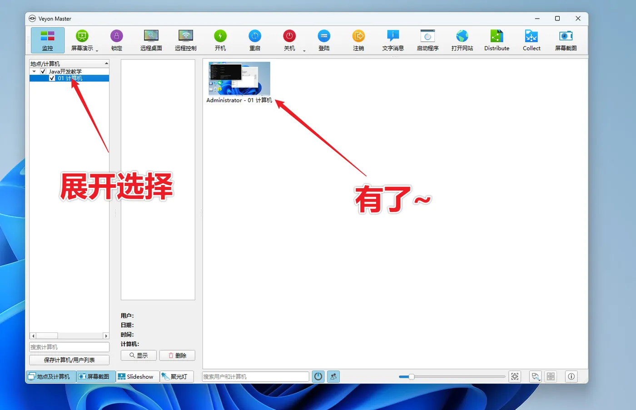Image resolution: width=636 pixels, height=410 pixels.
Task: Switch to the 地点及计算机 panel tab
Action: click(51, 376)
